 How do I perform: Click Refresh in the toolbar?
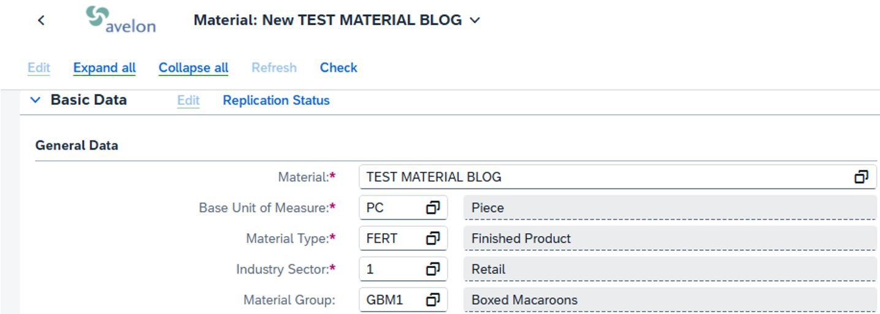point(274,67)
